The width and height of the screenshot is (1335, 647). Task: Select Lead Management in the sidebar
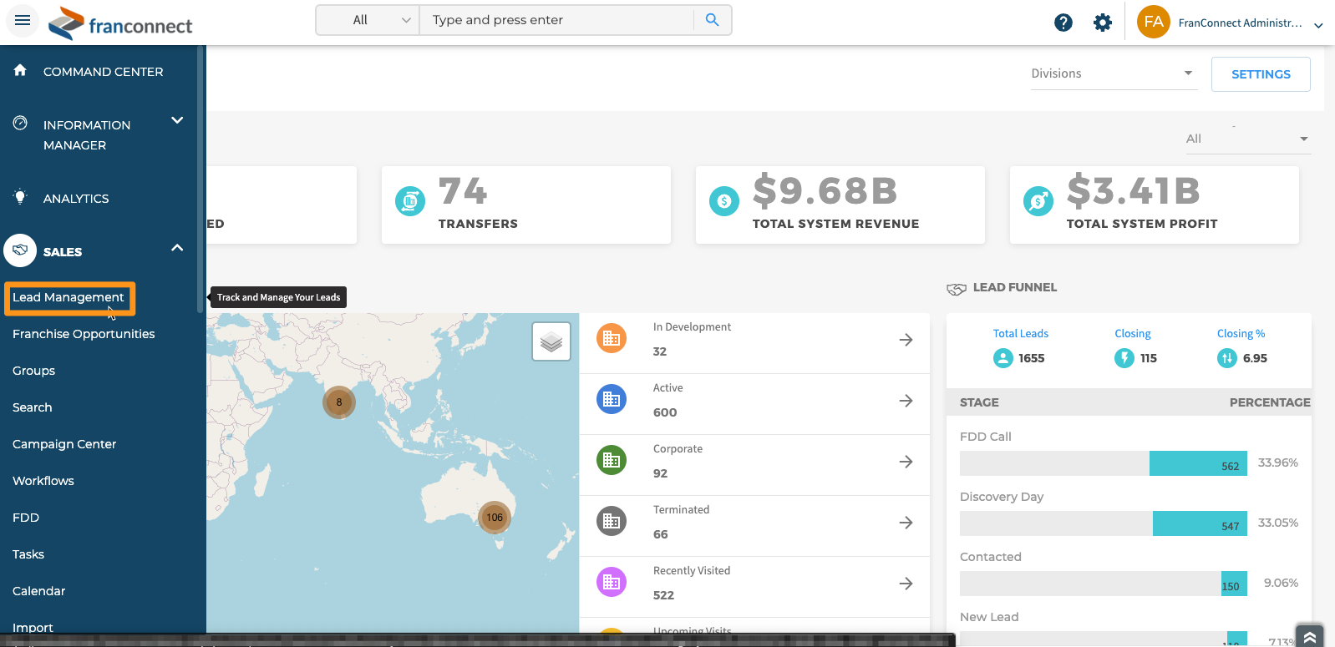tap(69, 297)
